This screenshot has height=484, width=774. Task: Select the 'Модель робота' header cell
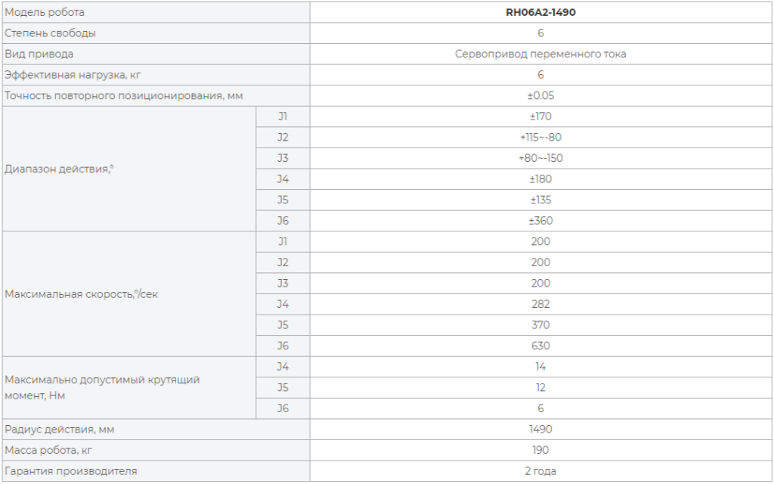(156, 12)
